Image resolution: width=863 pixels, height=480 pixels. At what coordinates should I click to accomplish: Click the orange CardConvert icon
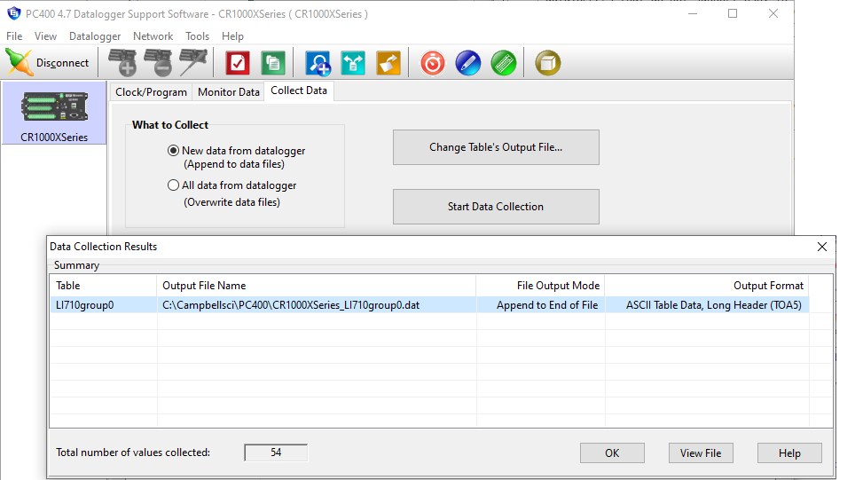click(x=388, y=63)
